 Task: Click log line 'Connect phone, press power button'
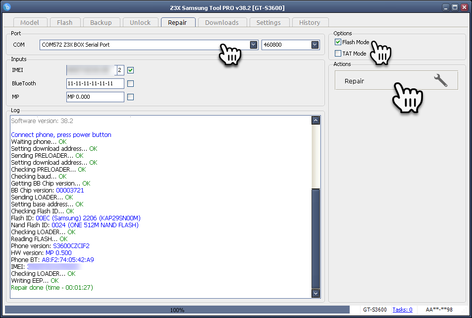61,135
